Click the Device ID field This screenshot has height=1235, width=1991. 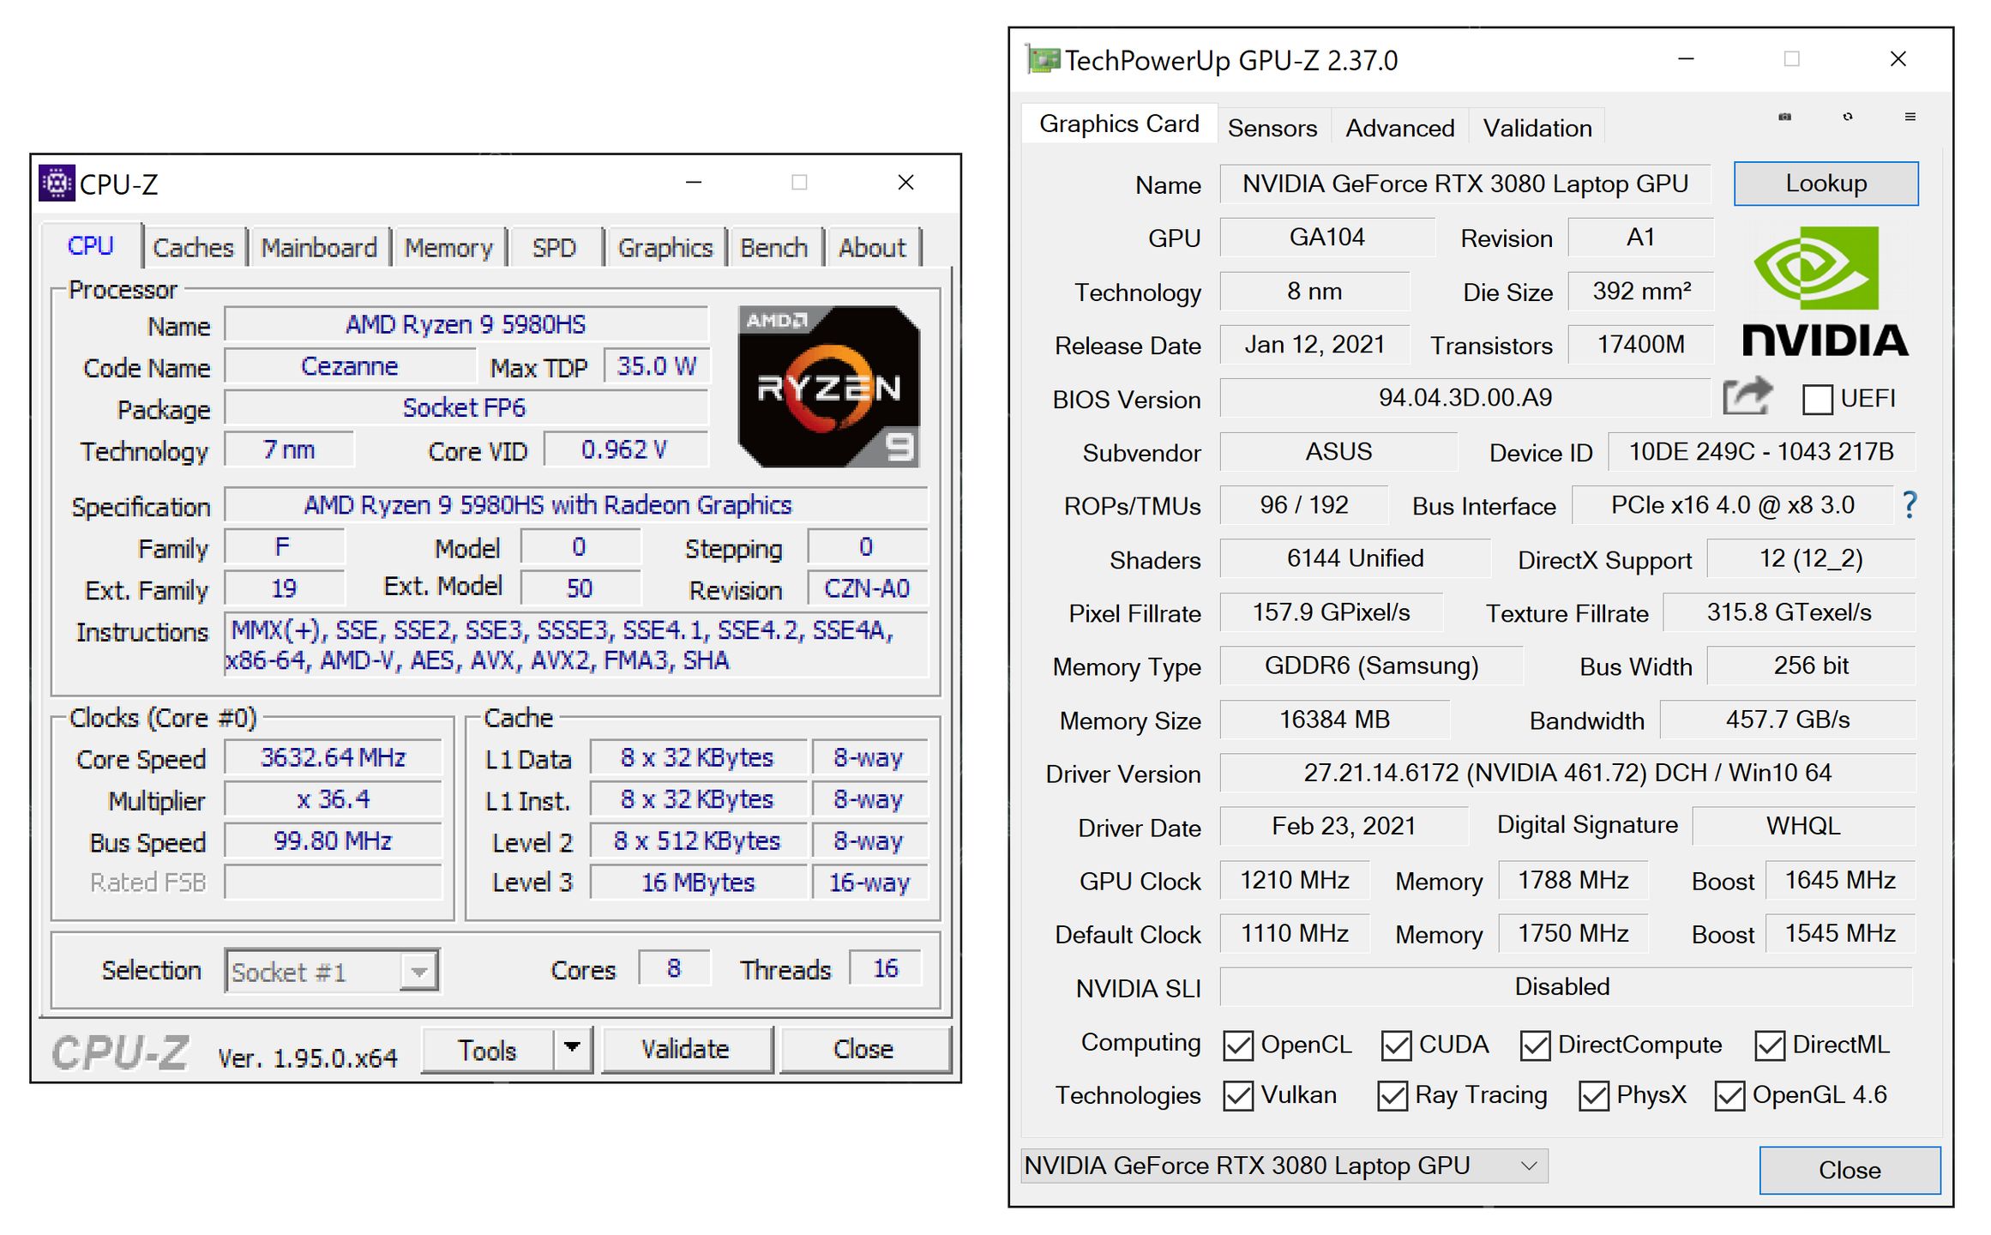pyautogui.click(x=1761, y=452)
